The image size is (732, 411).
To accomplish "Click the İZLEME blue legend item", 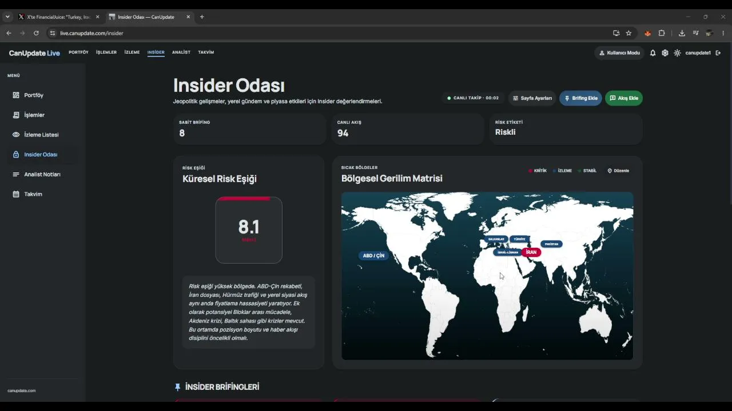I will tap(562, 171).
